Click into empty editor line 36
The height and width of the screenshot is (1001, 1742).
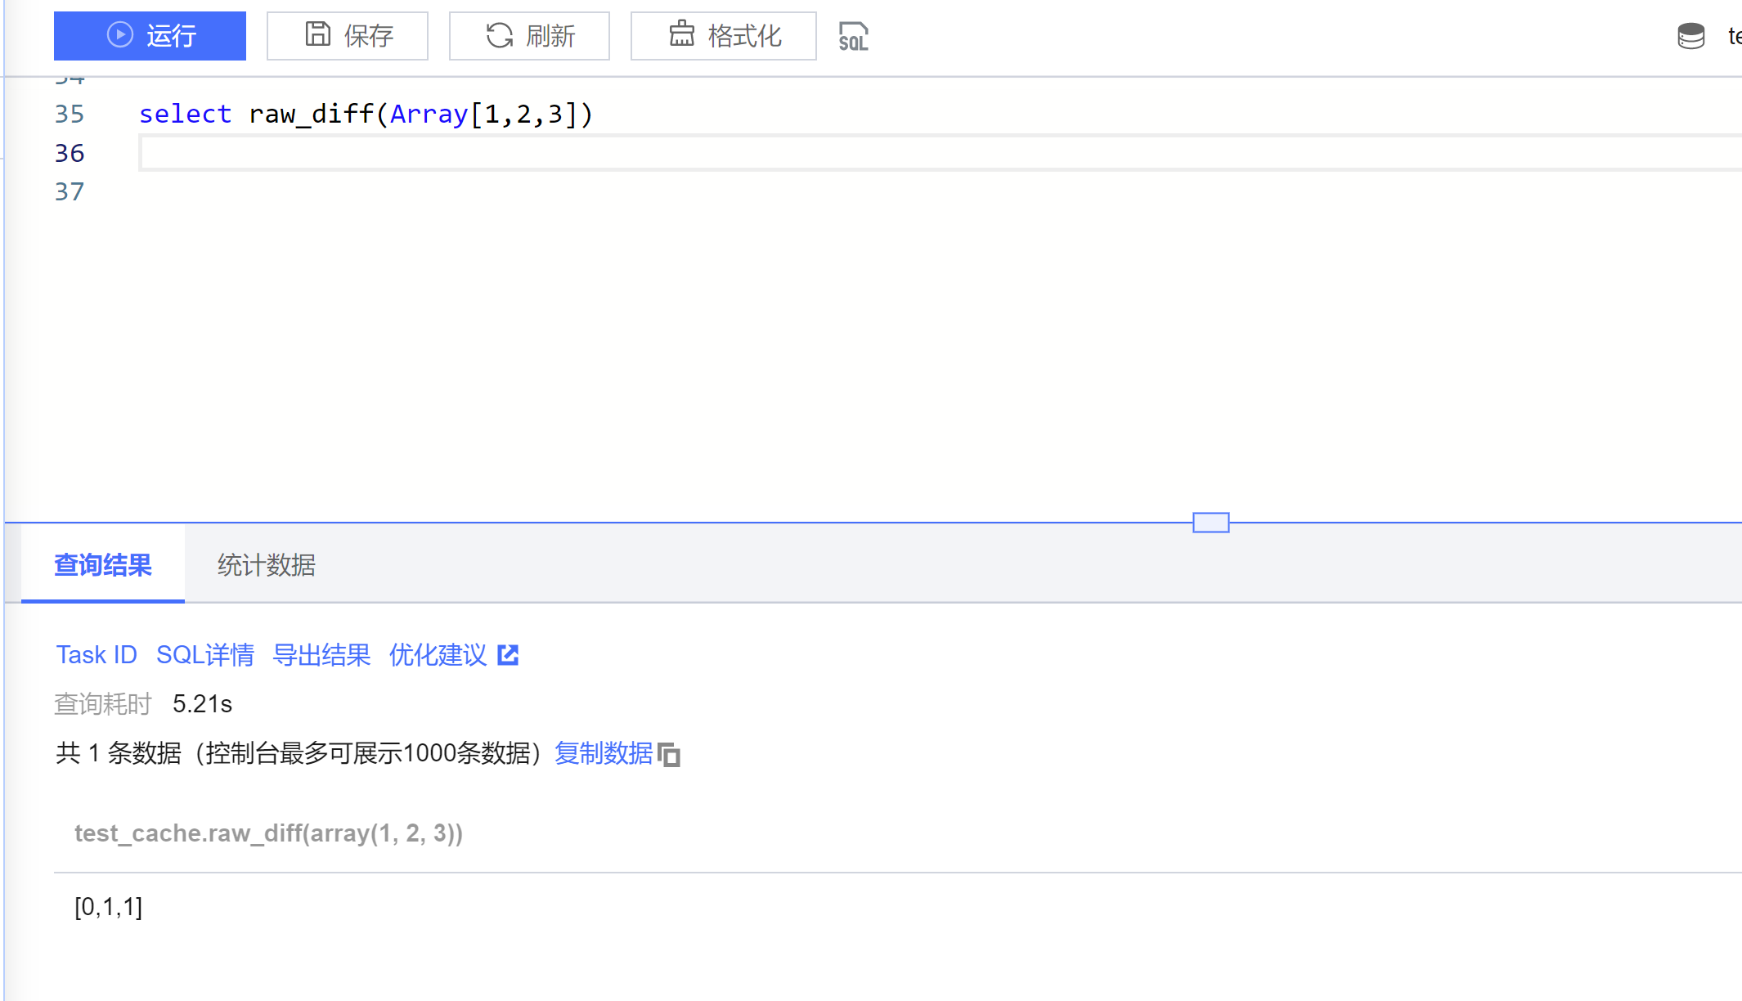[x=818, y=153]
